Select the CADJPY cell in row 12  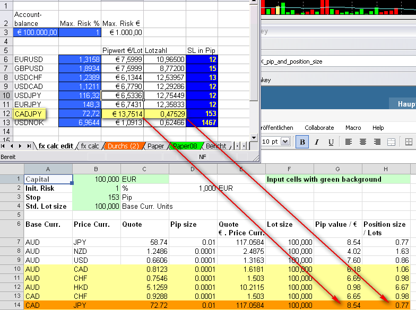click(x=29, y=113)
